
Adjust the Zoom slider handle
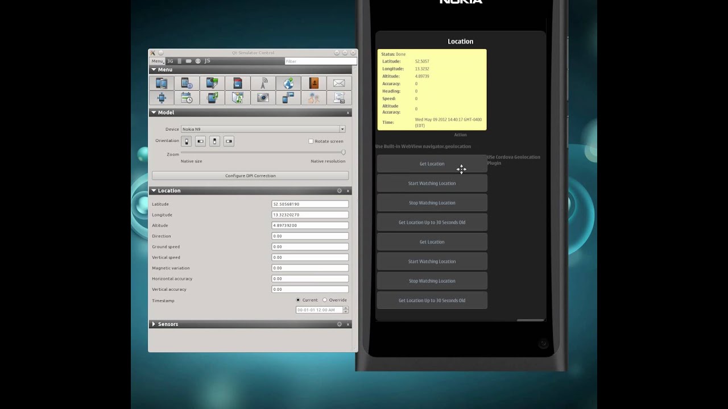point(343,152)
